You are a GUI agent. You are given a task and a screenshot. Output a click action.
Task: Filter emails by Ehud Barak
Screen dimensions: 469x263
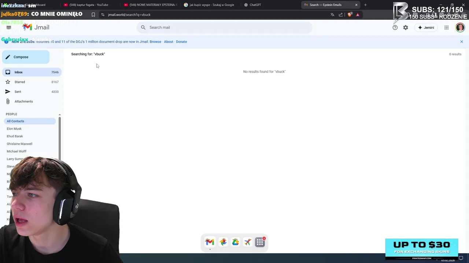[15, 136]
